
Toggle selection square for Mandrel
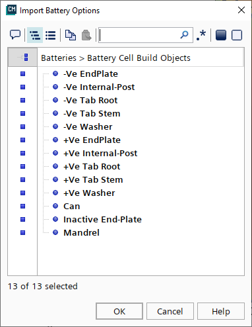click(x=22, y=232)
